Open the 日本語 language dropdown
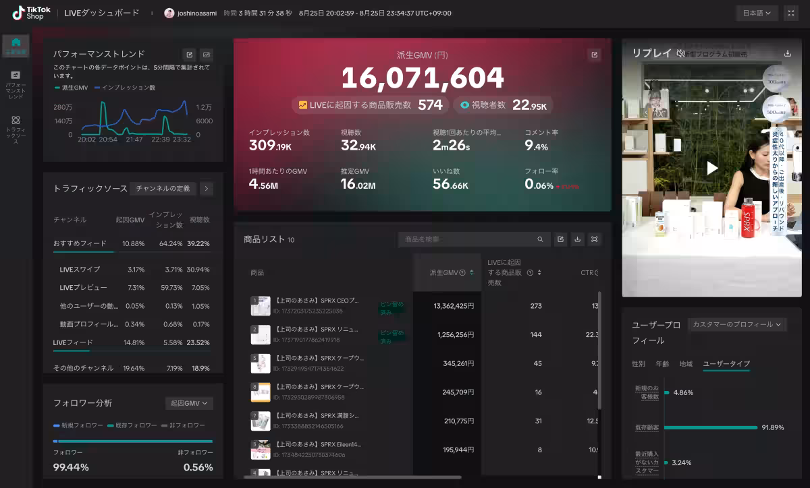This screenshot has height=488, width=810. [x=757, y=13]
